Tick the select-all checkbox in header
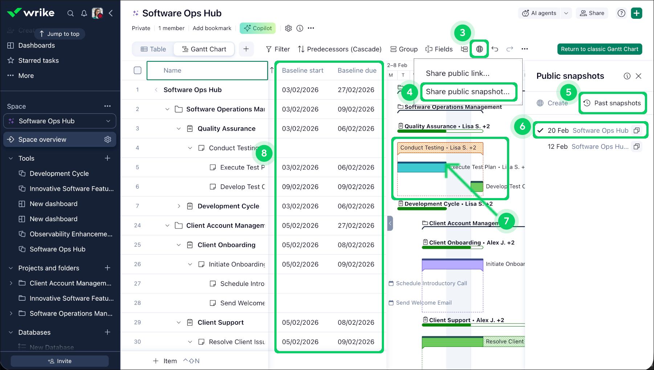Viewport: 654px width, 370px height. pos(138,70)
